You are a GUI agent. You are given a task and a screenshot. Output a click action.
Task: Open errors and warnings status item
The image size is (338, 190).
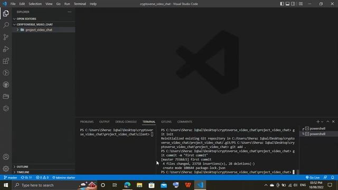(42, 177)
